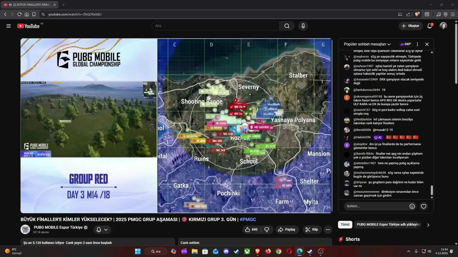Image resolution: width=458 pixels, height=257 pixels.
Task: Click the Oluştur create button
Action: [411, 26]
